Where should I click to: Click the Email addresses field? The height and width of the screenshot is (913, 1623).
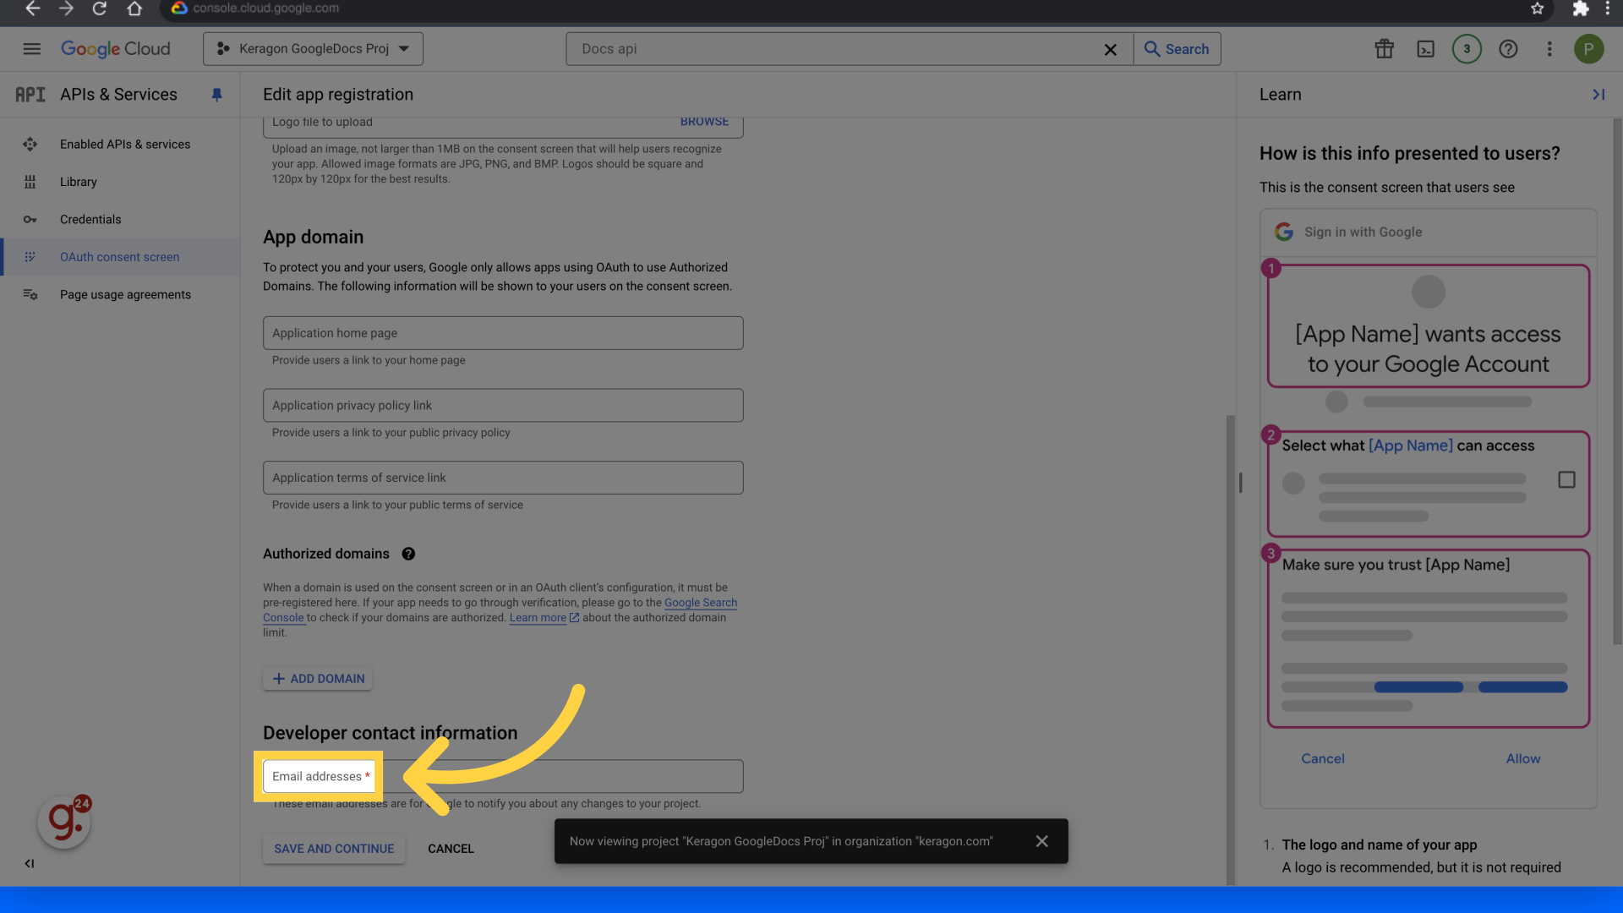[503, 776]
